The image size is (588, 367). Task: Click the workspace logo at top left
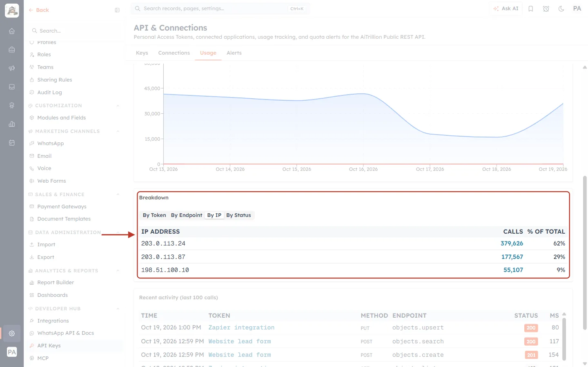12,11
